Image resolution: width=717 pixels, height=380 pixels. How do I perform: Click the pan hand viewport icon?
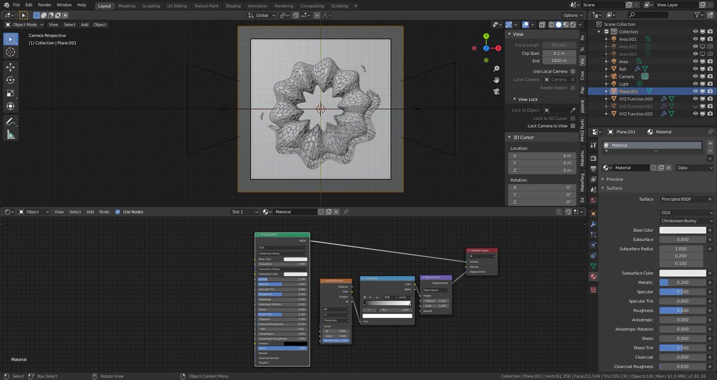pos(496,79)
